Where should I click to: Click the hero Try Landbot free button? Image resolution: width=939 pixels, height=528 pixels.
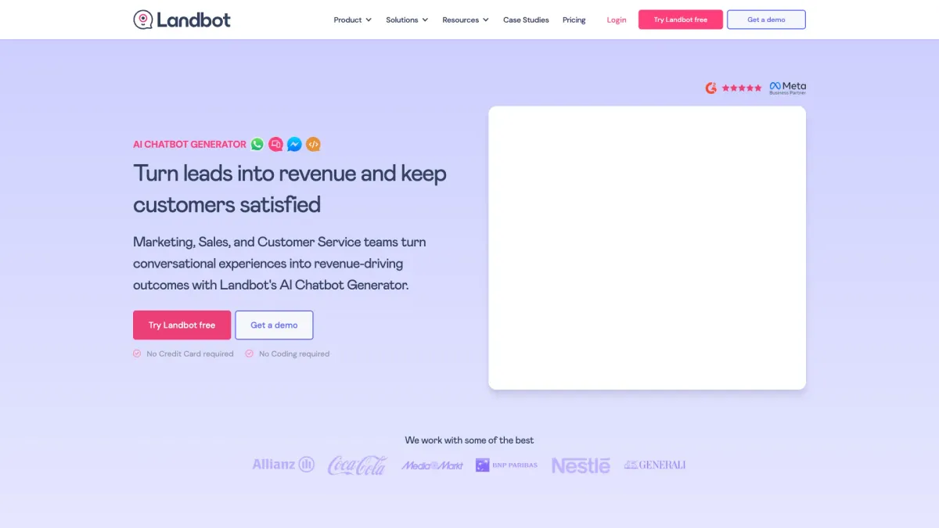182,325
